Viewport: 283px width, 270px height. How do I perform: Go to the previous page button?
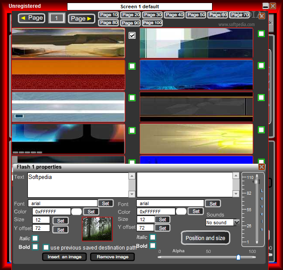(x=32, y=18)
